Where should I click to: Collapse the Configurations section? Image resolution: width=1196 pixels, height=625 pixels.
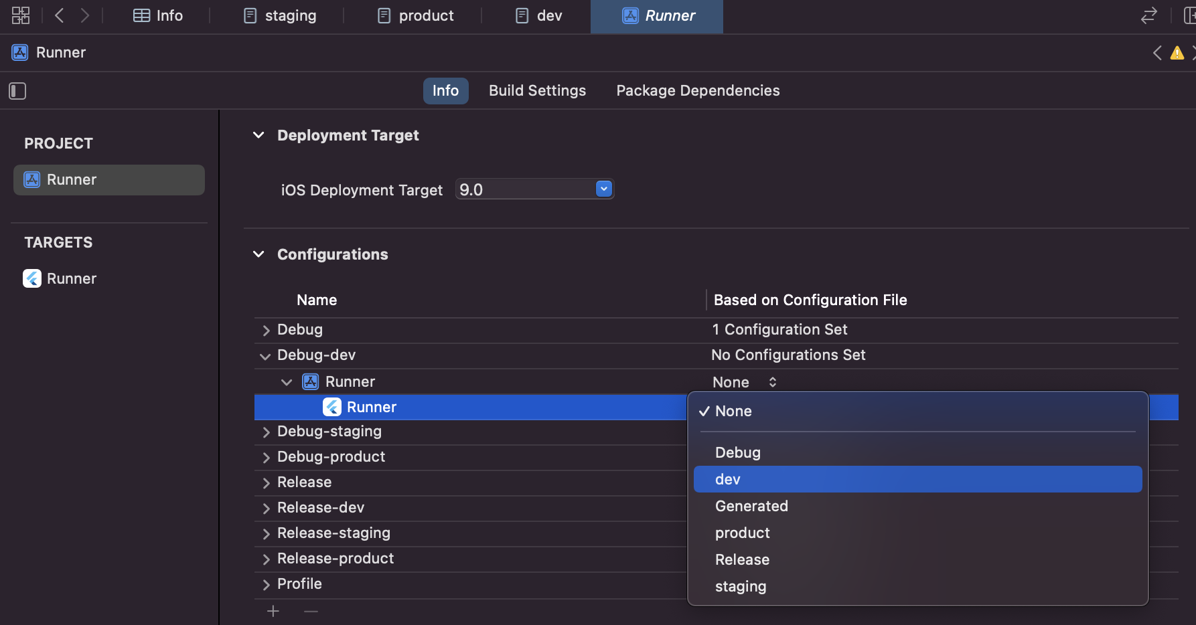click(259, 254)
